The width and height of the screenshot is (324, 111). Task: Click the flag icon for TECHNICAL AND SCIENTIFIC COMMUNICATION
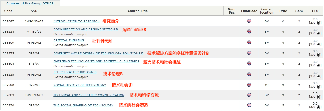pyautogui.click(x=249, y=95)
